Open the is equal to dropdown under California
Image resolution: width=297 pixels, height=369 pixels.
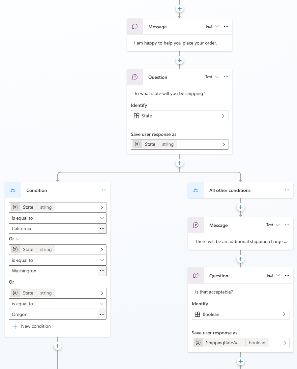(x=102, y=218)
